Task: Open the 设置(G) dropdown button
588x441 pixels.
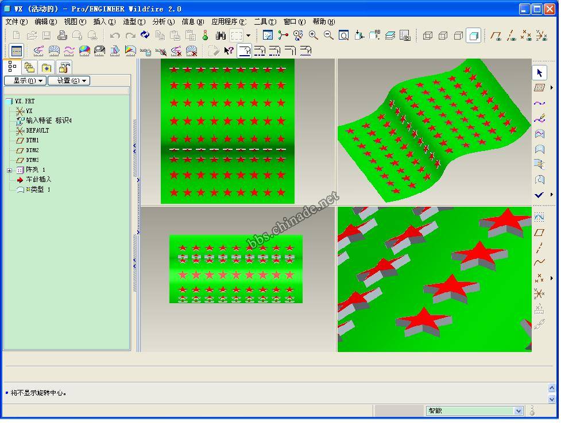Action: coord(69,80)
